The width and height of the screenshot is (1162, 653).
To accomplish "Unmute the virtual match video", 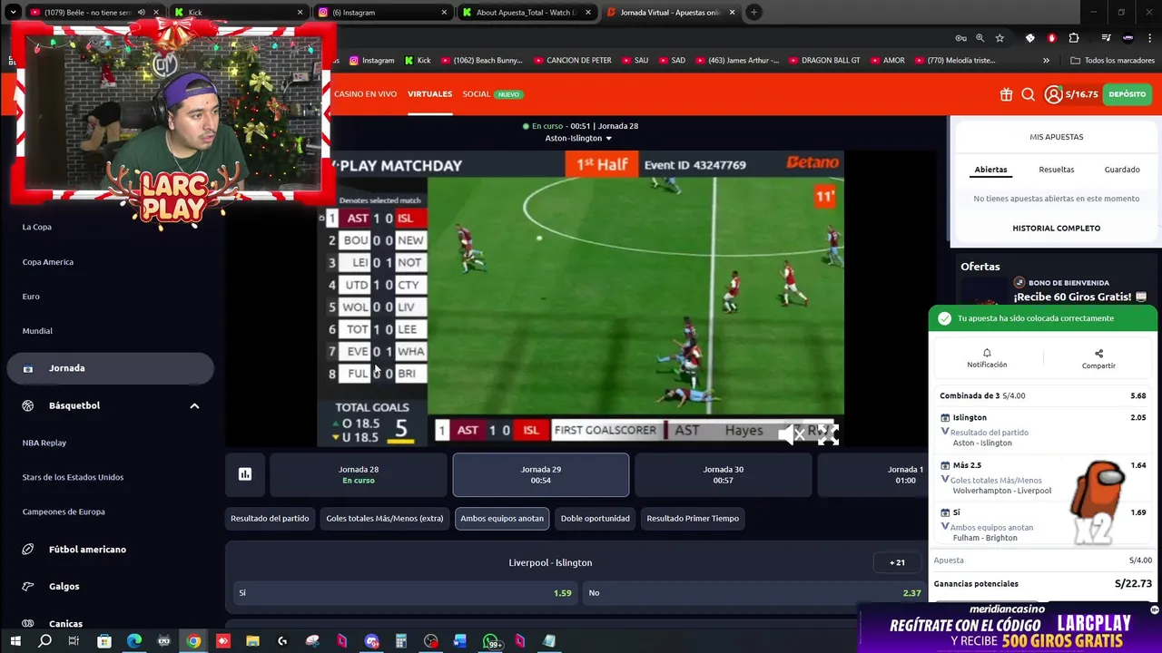I will [793, 434].
